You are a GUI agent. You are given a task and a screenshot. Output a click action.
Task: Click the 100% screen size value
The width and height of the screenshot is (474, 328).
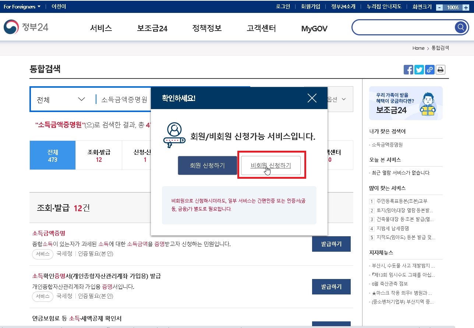(453, 7)
